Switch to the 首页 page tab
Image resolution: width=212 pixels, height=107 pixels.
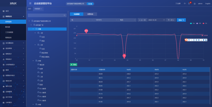[x=30, y=9]
